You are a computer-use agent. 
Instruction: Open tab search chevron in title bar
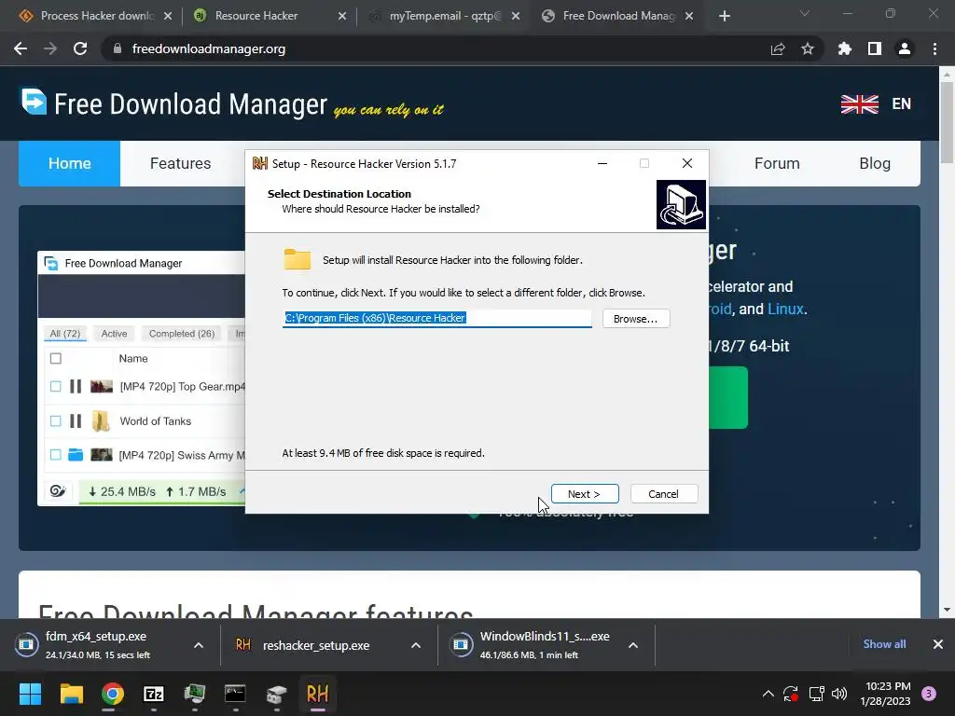(805, 13)
